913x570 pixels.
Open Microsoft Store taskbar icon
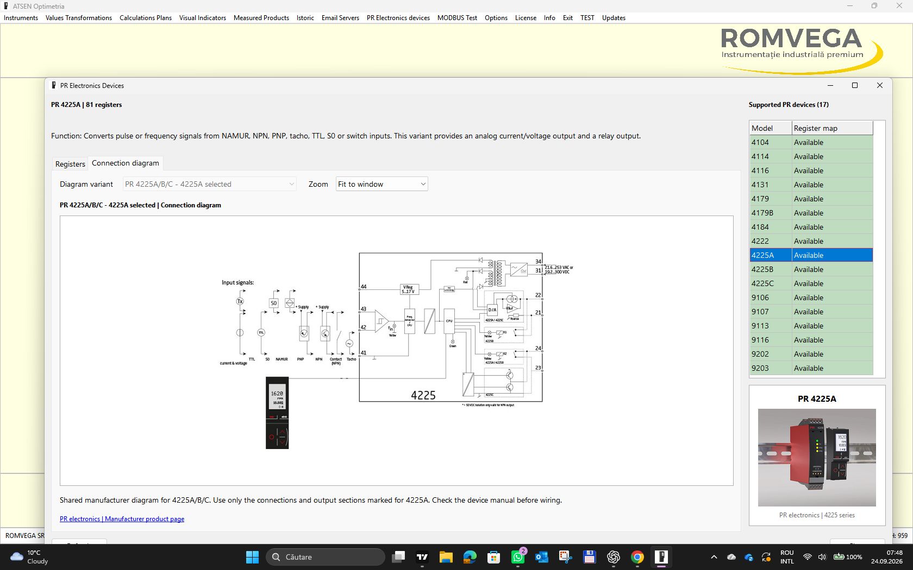coord(494,557)
